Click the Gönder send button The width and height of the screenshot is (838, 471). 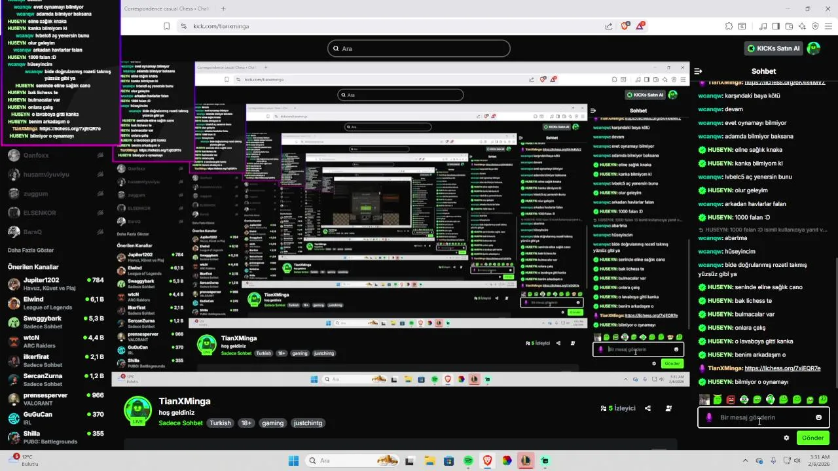[x=813, y=438]
